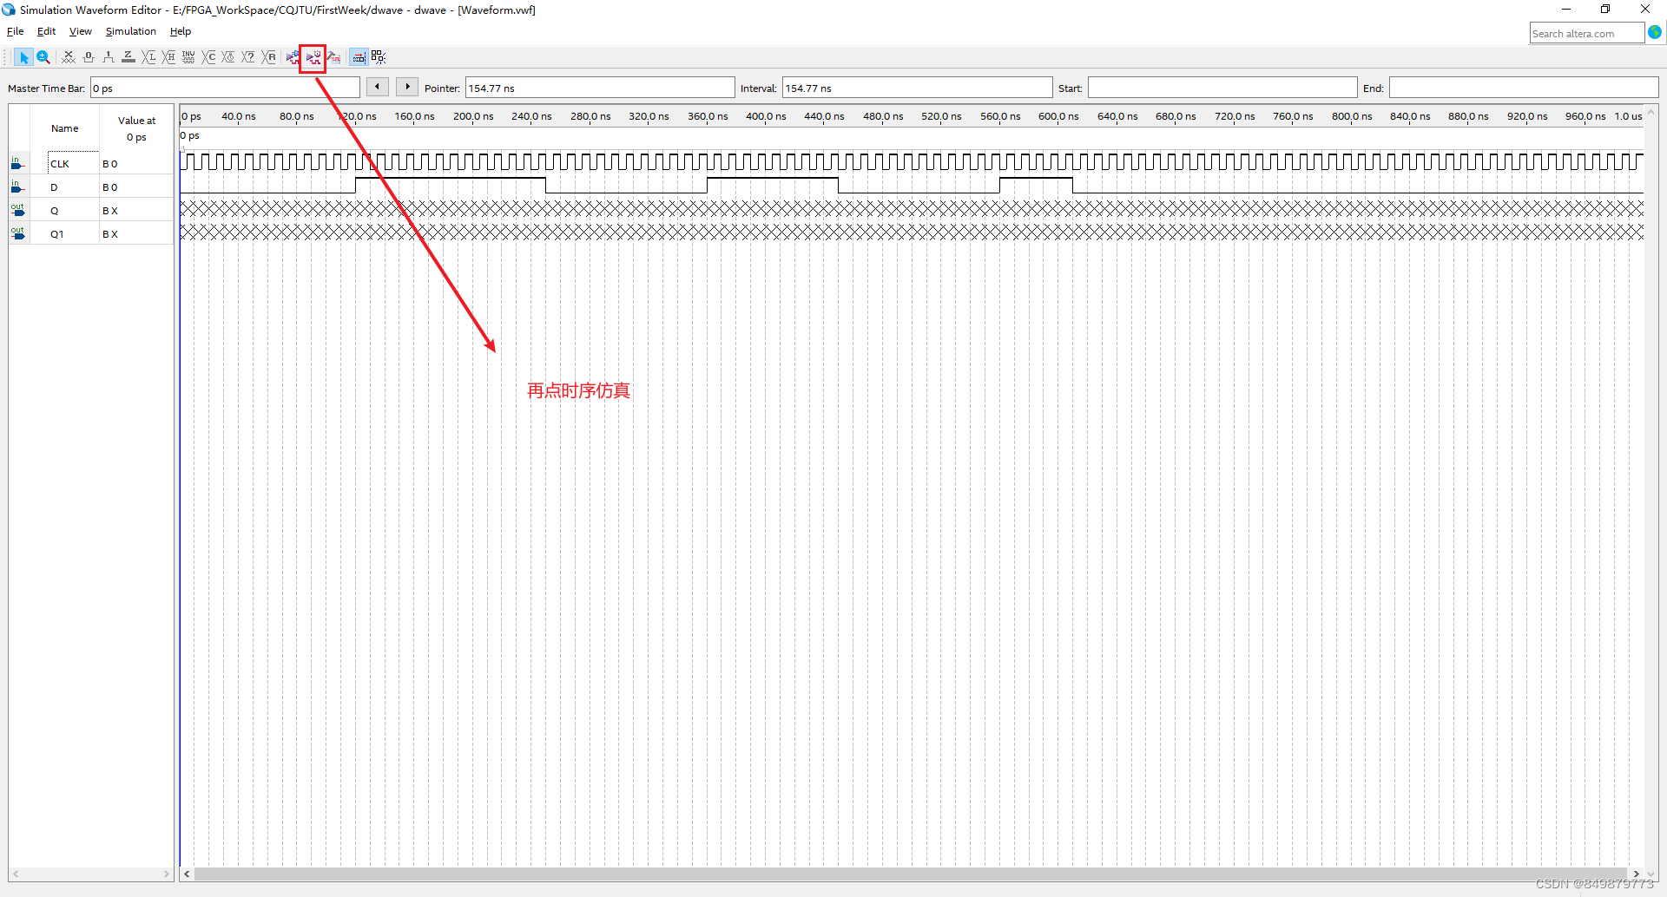Generate ModelSim testbench and script icon
The width and height of the screenshot is (1667, 897).
tap(333, 57)
